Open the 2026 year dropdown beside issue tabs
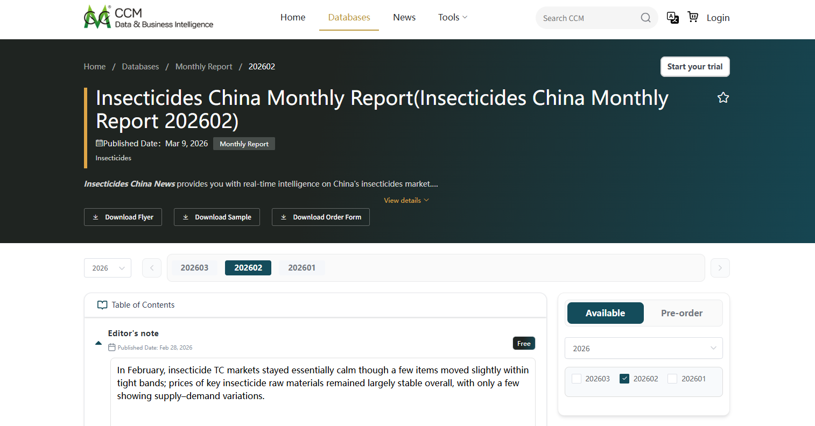The height and width of the screenshot is (426, 815). [x=107, y=267]
